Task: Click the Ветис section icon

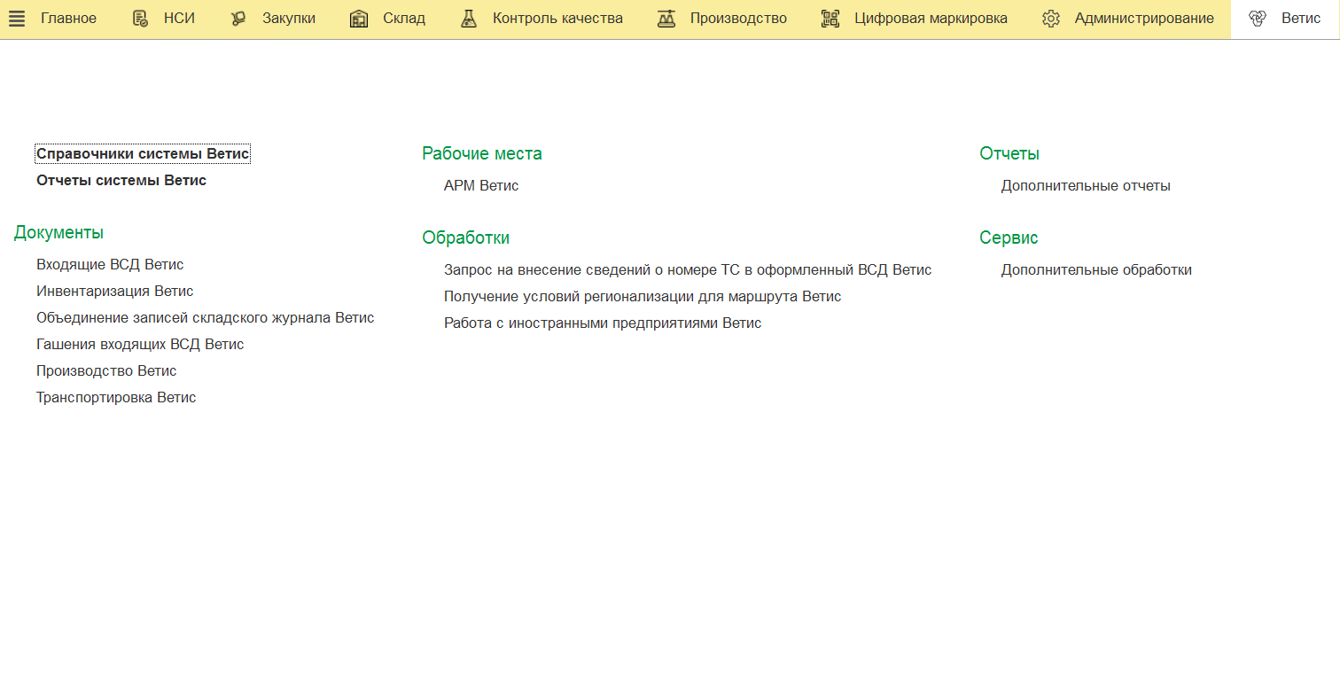Action: [x=1257, y=19]
